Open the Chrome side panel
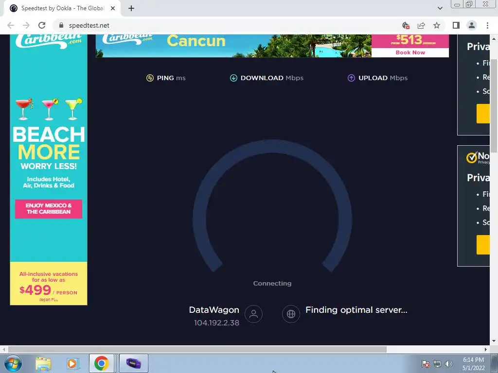This screenshot has width=498, height=373. point(456,25)
